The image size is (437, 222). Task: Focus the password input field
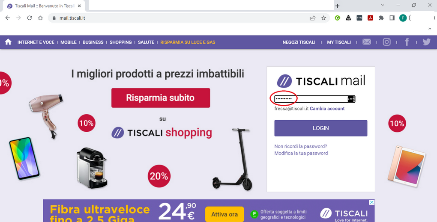[311, 99]
